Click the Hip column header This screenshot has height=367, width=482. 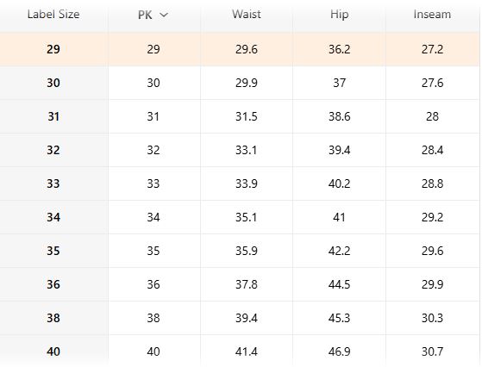(x=340, y=15)
